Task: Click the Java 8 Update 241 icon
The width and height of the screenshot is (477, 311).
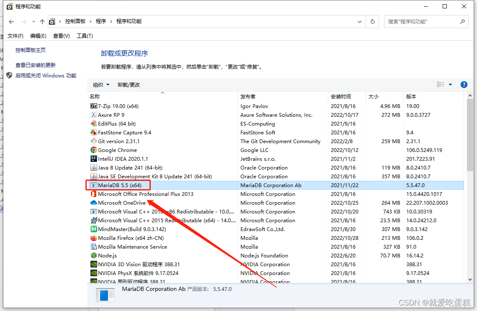Action: [94, 167]
